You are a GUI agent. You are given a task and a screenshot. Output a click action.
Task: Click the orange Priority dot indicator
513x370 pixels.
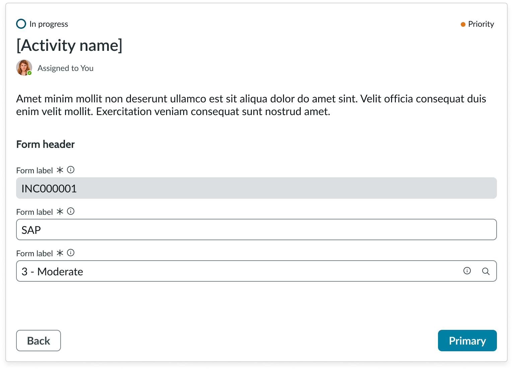[x=463, y=24]
